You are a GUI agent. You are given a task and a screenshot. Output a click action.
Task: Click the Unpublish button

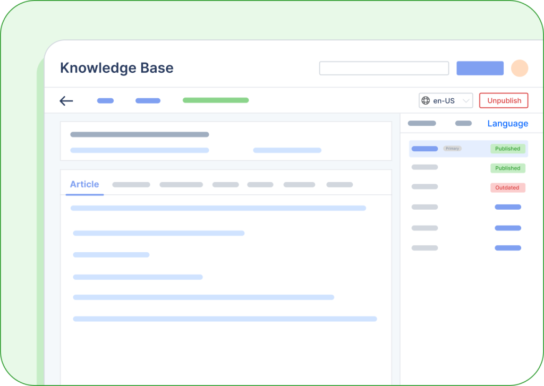(x=503, y=100)
